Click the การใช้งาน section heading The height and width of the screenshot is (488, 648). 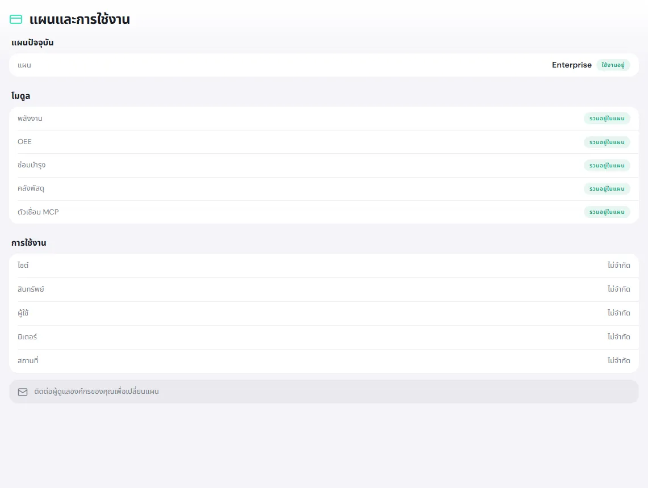[28, 243]
